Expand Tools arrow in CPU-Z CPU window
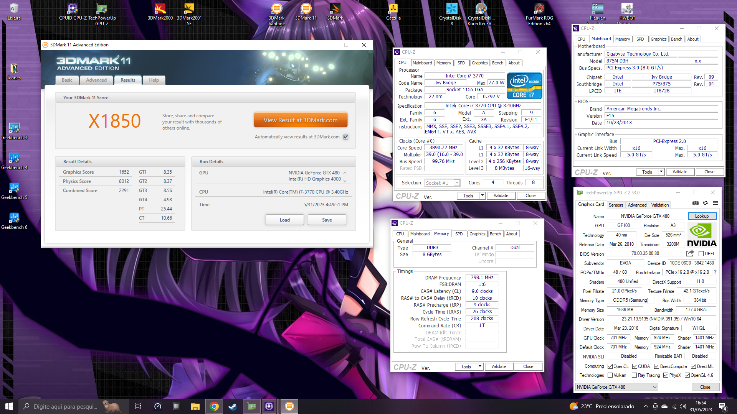The height and width of the screenshot is (414, 737). (x=483, y=195)
